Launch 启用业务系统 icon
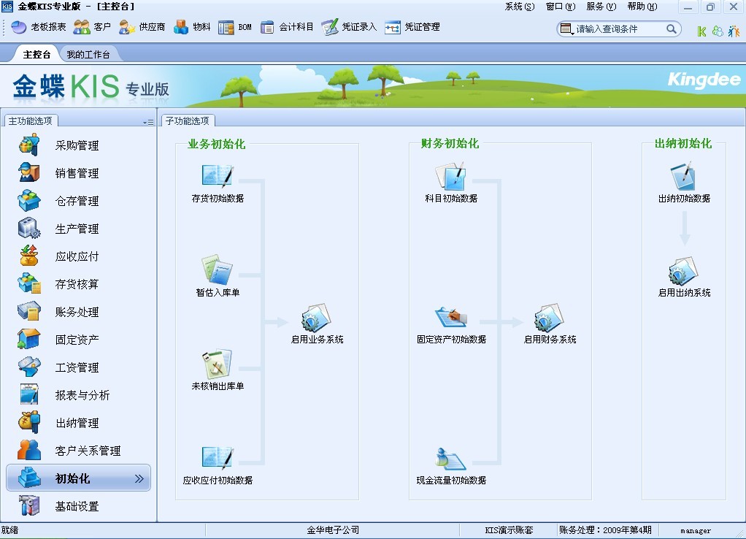Screen dimensions: 746x539 [317, 318]
